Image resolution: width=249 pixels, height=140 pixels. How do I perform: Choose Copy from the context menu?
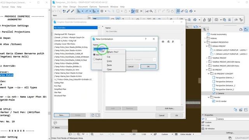109,61
